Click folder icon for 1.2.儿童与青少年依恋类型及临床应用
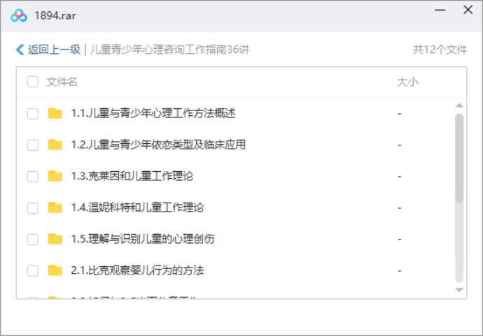483x336 pixels. [x=55, y=145]
